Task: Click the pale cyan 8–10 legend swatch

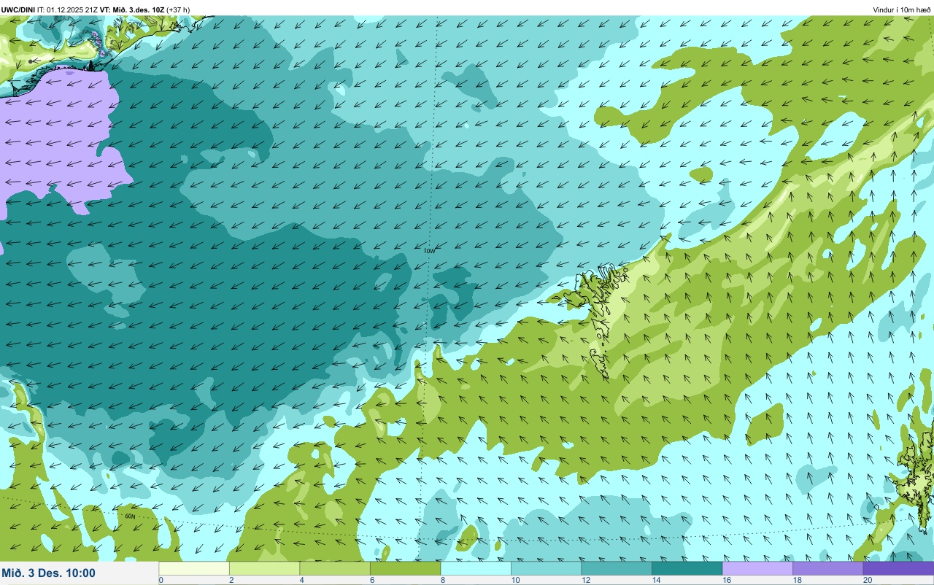Action: (476, 568)
